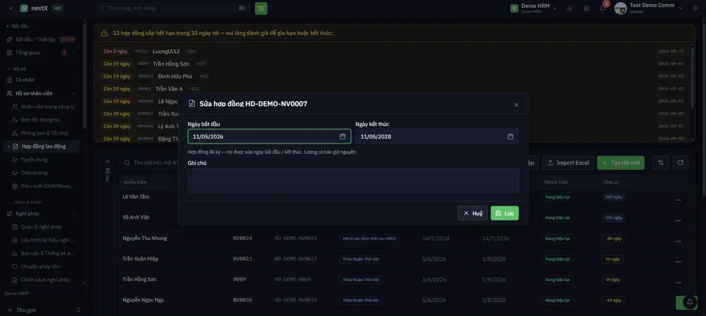Edit the Ngày bắt đầu date field

click(269, 137)
